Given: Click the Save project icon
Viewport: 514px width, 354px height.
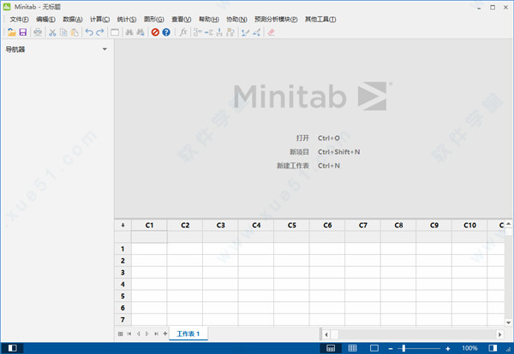Looking at the screenshot, I should (x=23, y=32).
